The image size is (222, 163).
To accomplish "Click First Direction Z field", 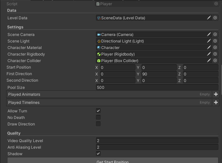I will (x=200, y=74).
